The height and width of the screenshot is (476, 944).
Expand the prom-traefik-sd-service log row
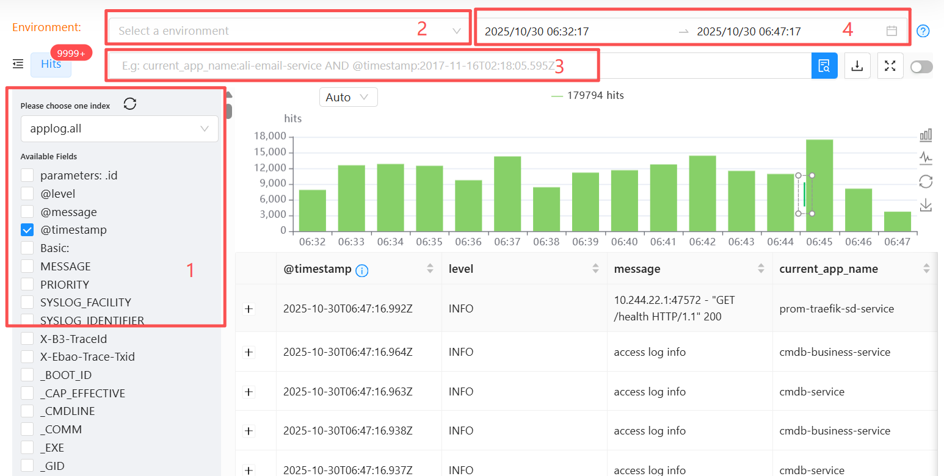[x=249, y=309]
